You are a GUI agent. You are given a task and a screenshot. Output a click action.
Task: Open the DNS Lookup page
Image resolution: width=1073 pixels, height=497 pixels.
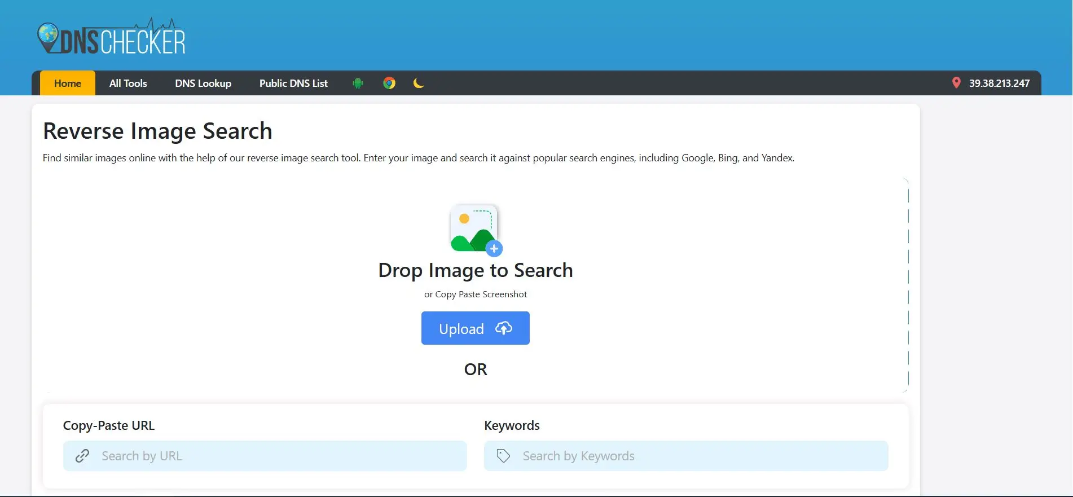click(x=203, y=83)
